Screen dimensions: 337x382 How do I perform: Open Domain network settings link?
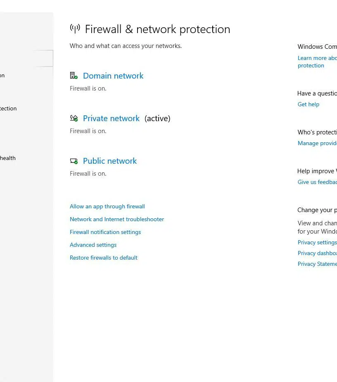113,76
